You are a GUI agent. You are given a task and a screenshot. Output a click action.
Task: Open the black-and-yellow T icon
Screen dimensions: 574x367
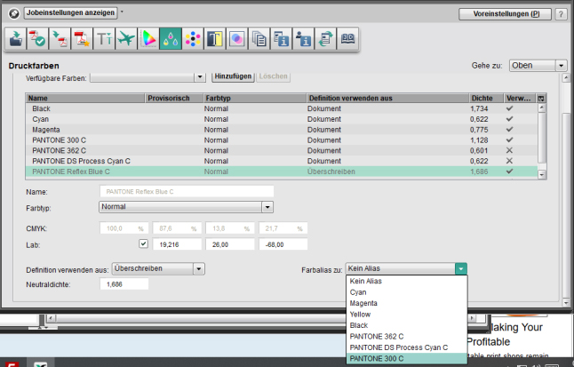pyautogui.click(x=214, y=38)
